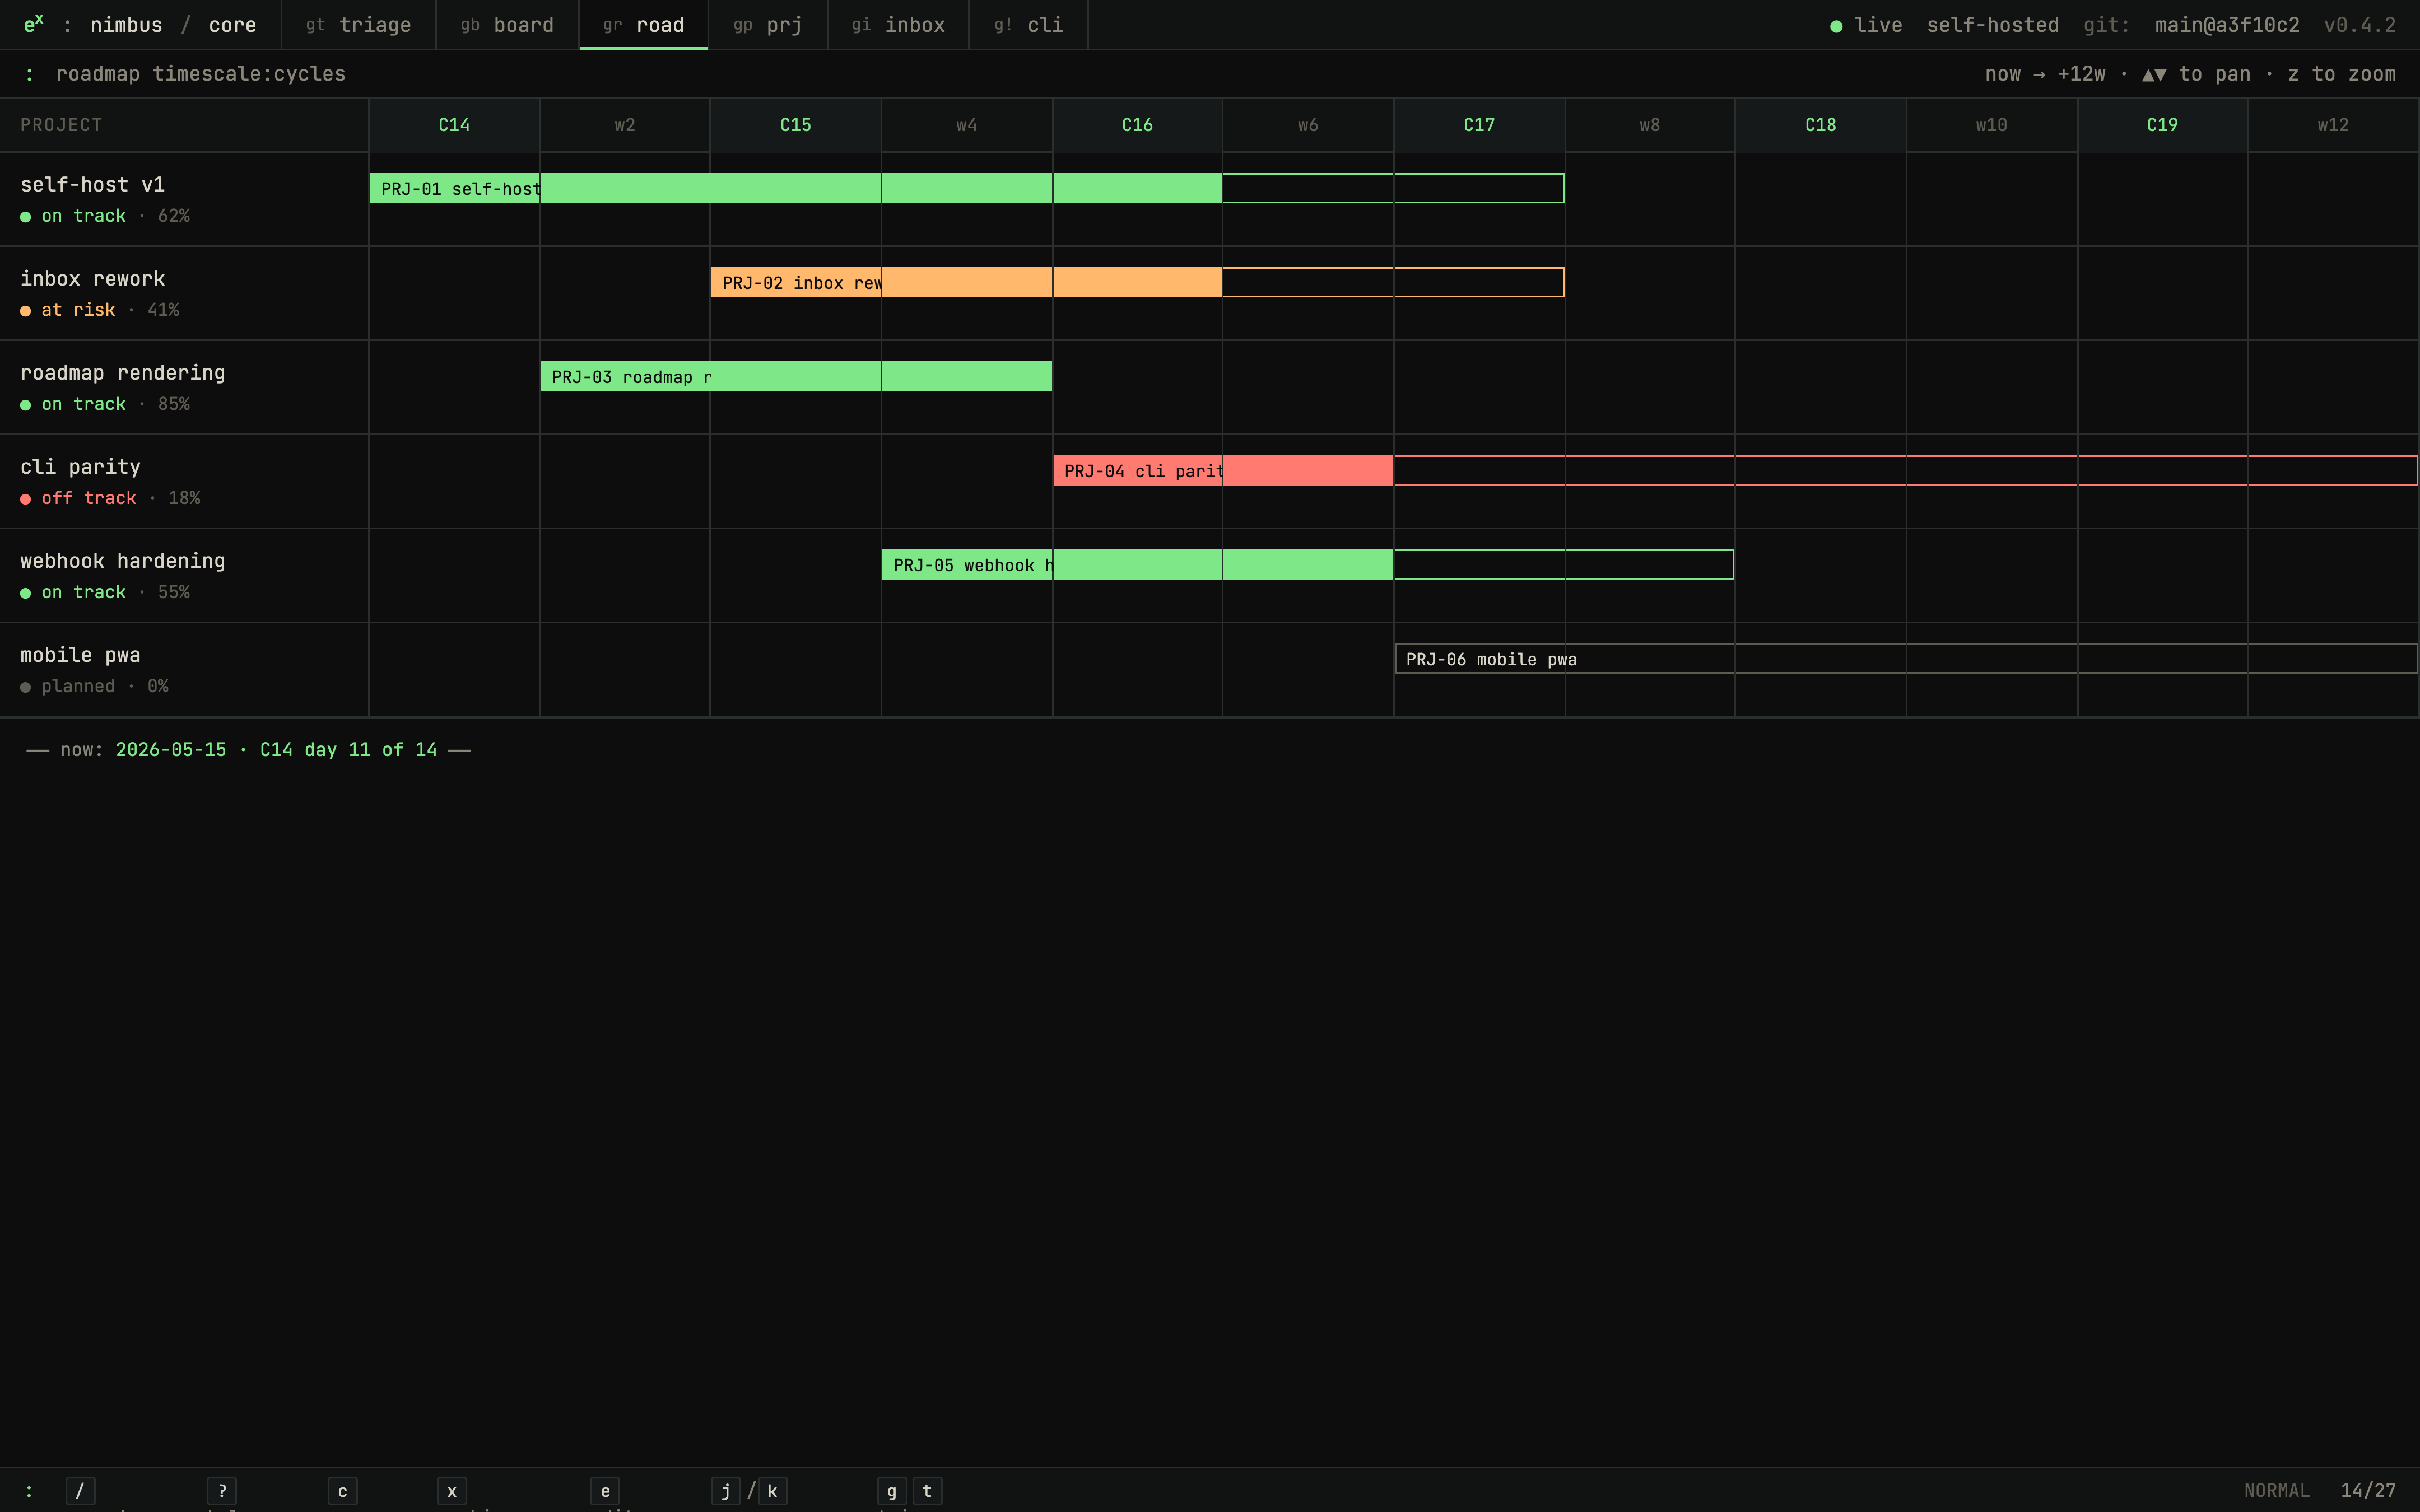The height and width of the screenshot is (1512, 2420).
Task: Open the prj tab
Action: pos(768,25)
